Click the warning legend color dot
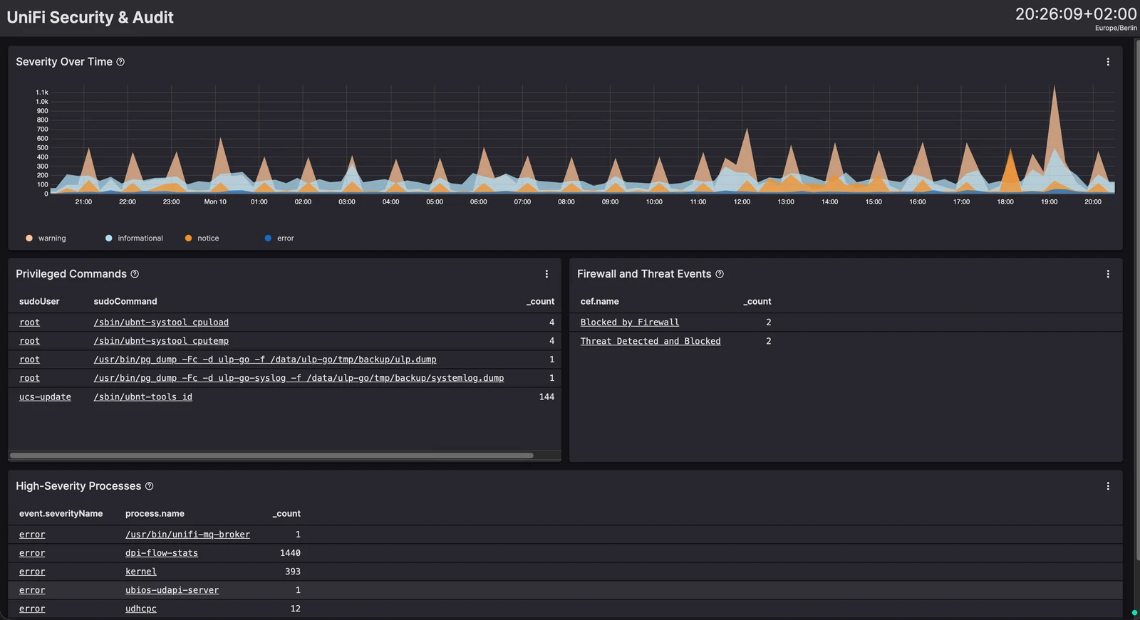Image resolution: width=1140 pixels, height=620 pixels. [29, 238]
